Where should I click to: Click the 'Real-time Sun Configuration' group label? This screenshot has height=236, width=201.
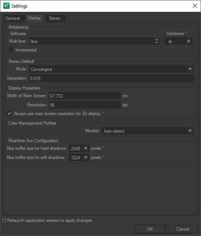[x=33, y=141]
